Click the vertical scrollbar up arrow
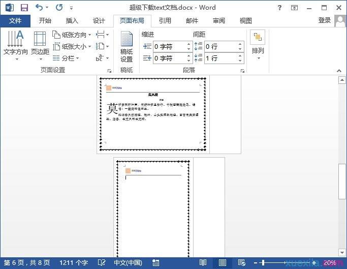The width and height of the screenshot is (347, 269). (342, 80)
